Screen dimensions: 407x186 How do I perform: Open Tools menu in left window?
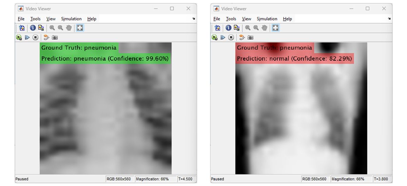pos(35,19)
